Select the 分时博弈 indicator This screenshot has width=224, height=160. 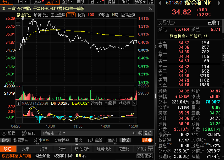(62, 140)
